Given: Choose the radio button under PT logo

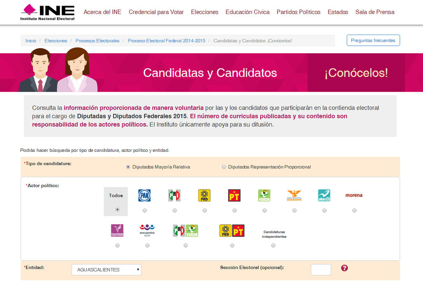Looking at the screenshot, I should coord(235,211).
